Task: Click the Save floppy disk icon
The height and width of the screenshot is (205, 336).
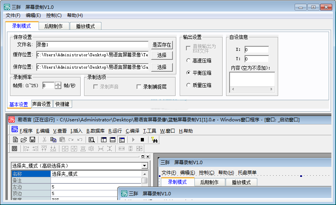Action: [x=32, y=140]
